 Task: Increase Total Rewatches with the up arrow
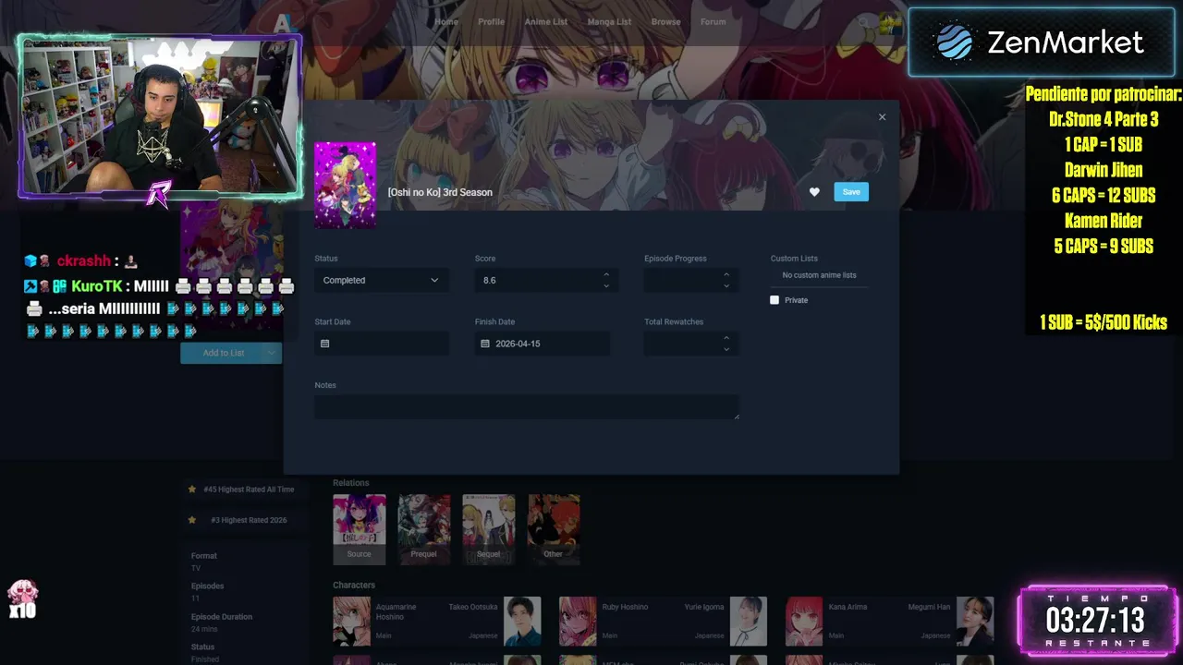[x=726, y=338]
